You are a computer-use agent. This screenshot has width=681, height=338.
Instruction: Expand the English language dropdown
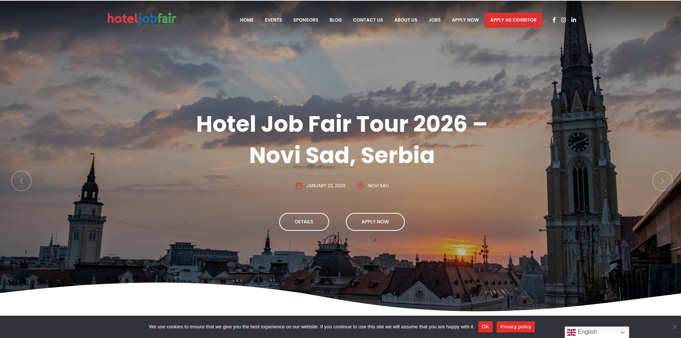coord(597,332)
